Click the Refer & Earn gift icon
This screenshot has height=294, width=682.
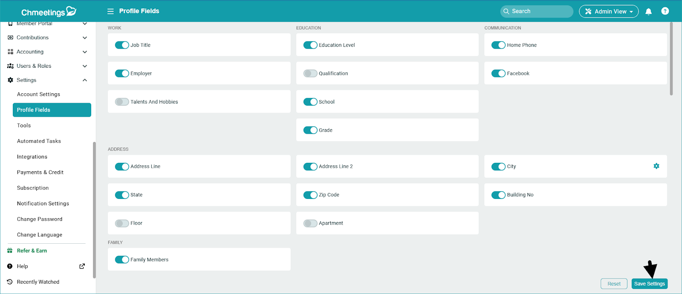pos(10,251)
